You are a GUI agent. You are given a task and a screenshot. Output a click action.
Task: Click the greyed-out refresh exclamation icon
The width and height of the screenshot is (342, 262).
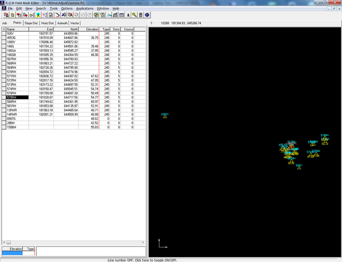(90, 15)
